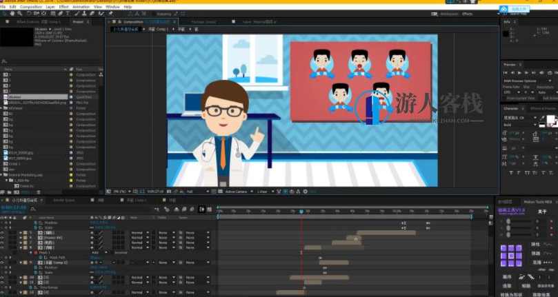558x297 pixels.
Task: Select the Puppet Pin tool
Action: click(x=110, y=13)
